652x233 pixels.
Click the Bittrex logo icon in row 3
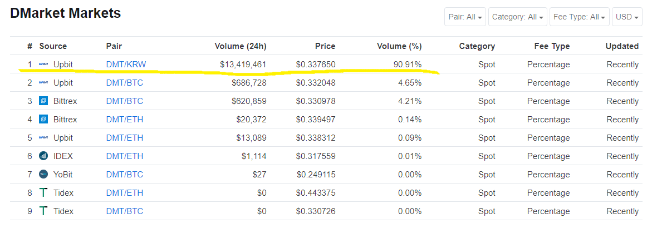tap(43, 101)
